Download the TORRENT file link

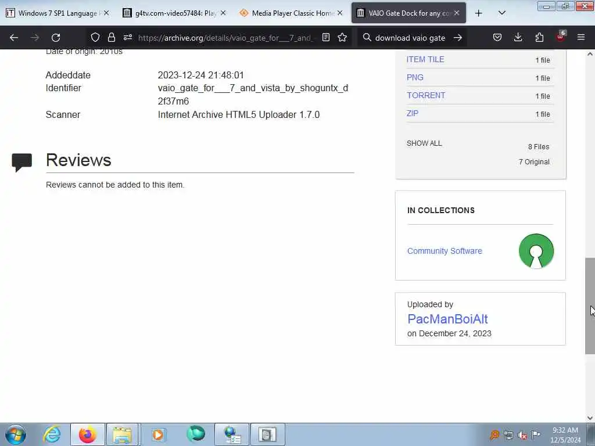426,95
